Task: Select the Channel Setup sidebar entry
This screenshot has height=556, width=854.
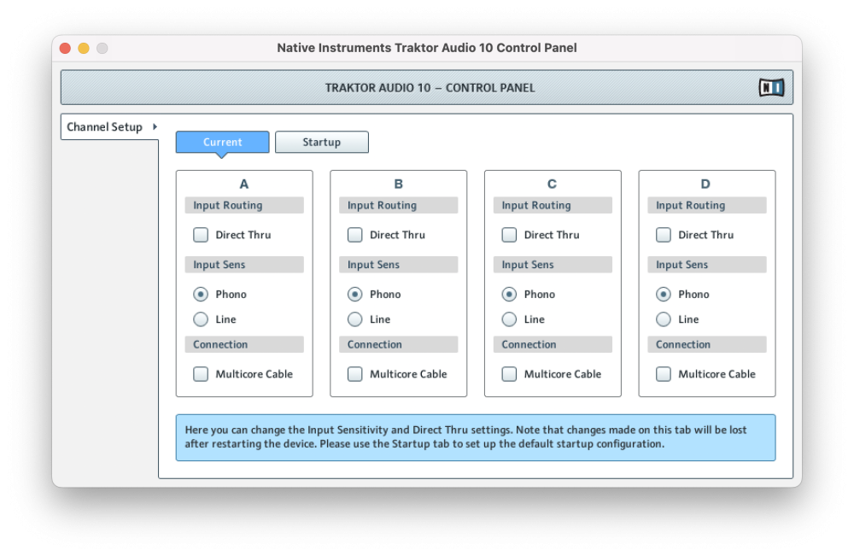Action: pyautogui.click(x=109, y=127)
